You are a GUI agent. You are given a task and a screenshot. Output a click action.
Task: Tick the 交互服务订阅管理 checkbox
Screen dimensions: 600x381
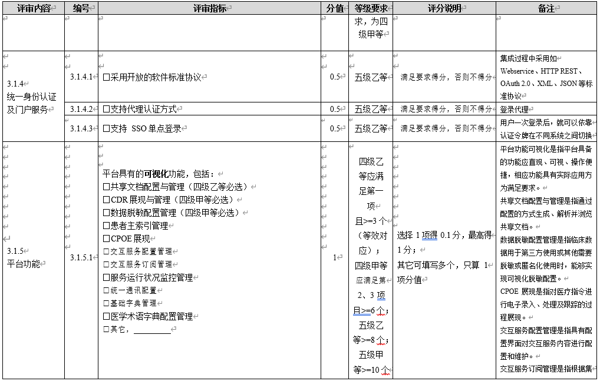point(106,264)
